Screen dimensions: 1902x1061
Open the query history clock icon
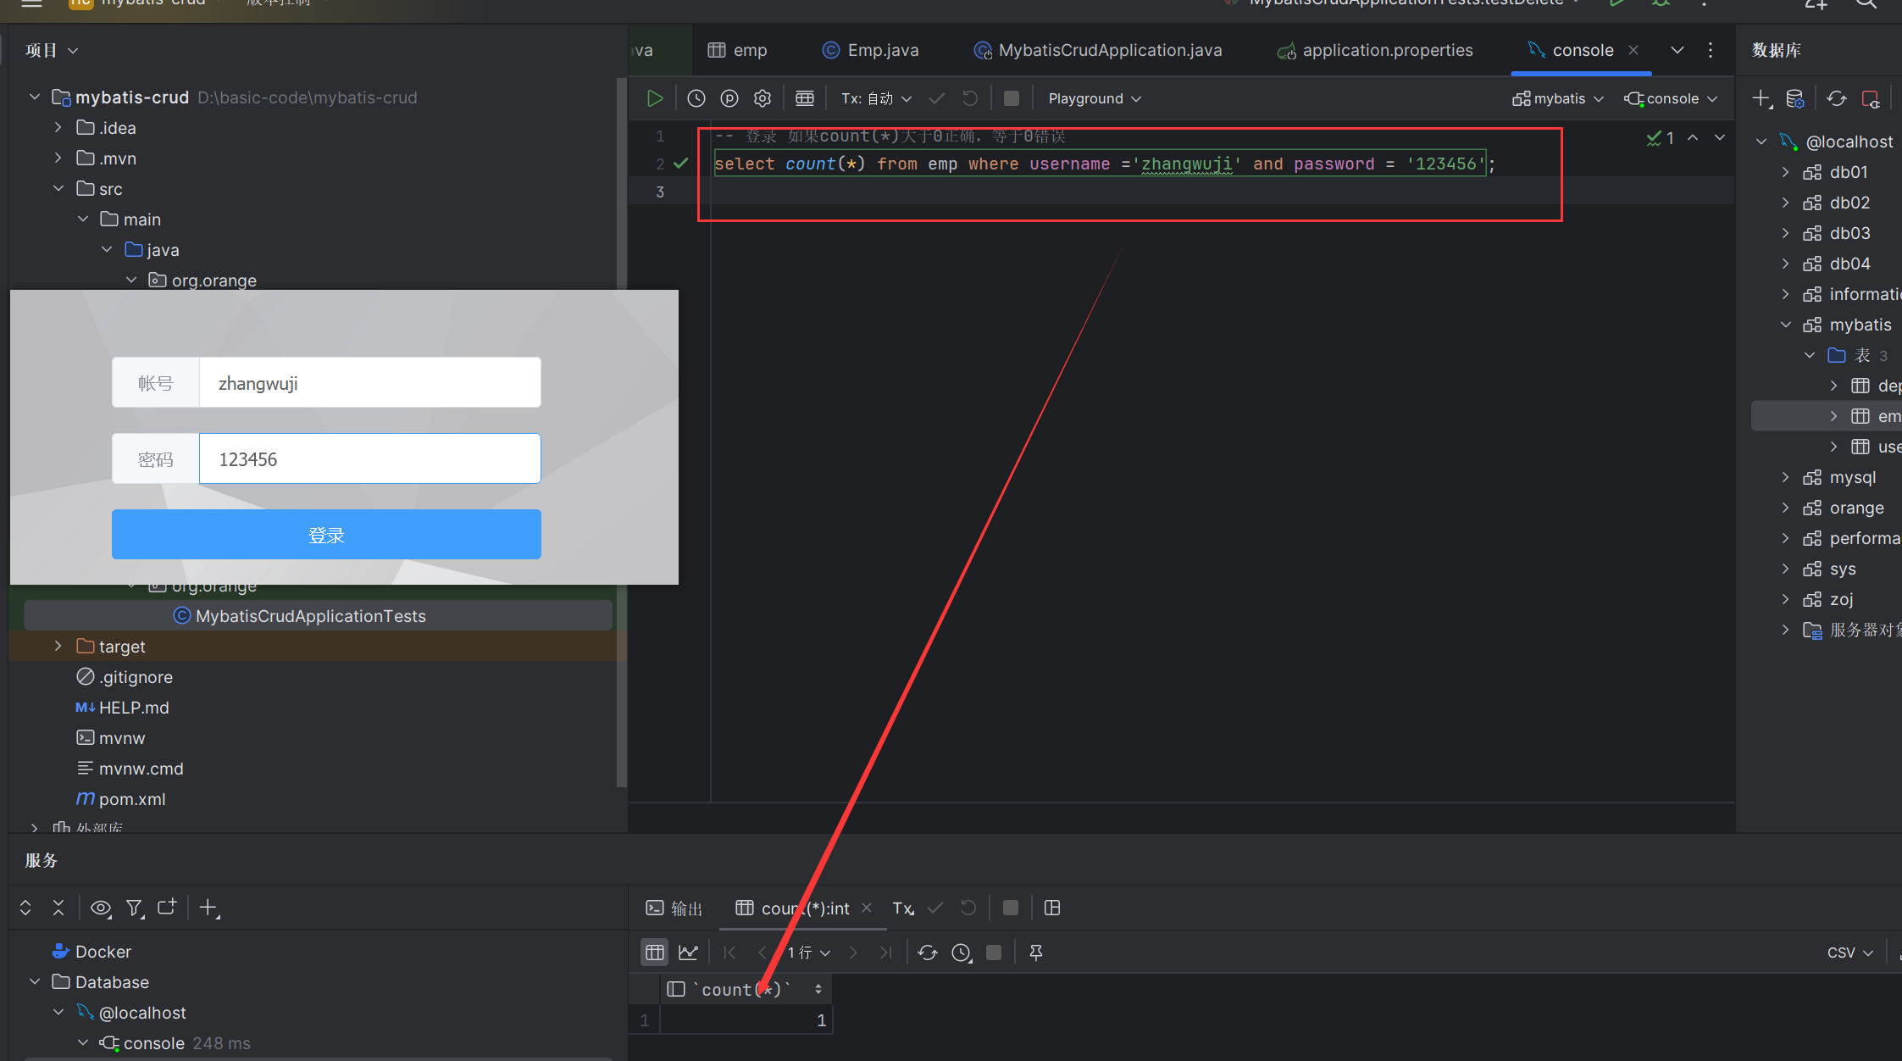click(x=696, y=98)
